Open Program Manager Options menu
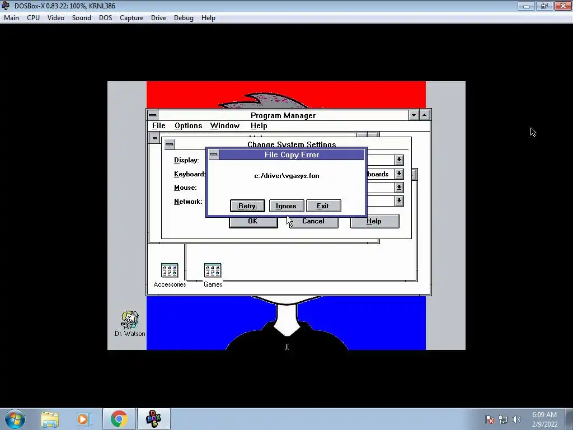 coord(188,126)
